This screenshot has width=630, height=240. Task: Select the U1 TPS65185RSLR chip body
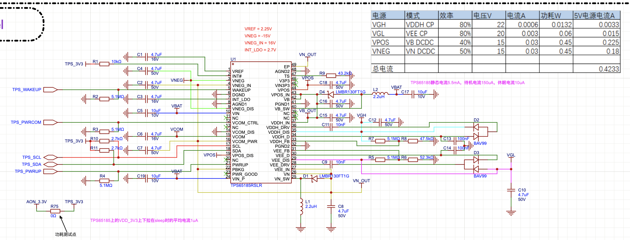(x=261, y=122)
